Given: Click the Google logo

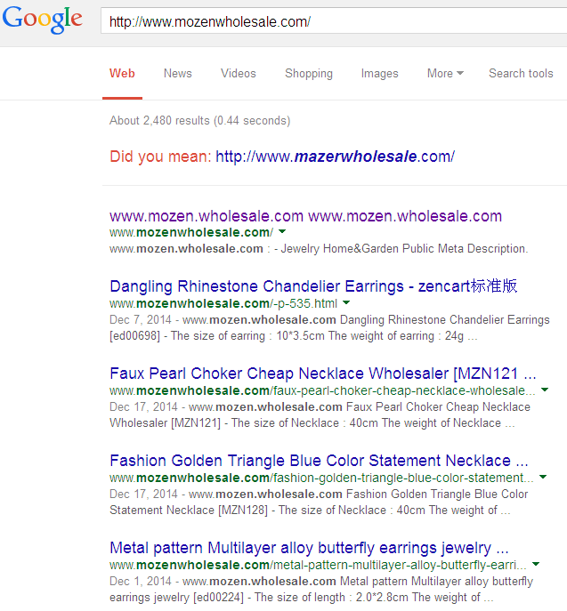Looking at the screenshot, I should [x=42, y=20].
